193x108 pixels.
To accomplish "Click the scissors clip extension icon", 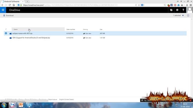I will point(182,5).
